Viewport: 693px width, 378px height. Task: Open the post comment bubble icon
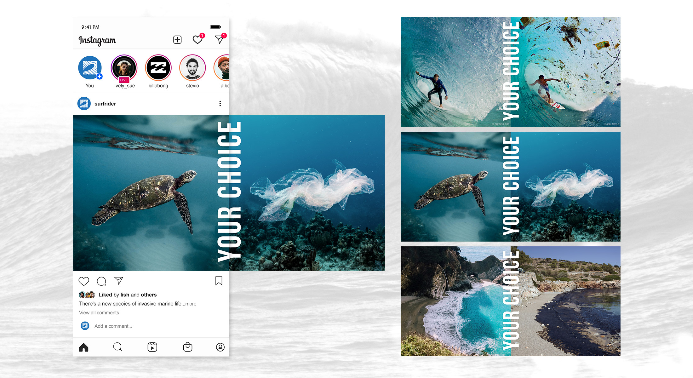click(x=101, y=281)
